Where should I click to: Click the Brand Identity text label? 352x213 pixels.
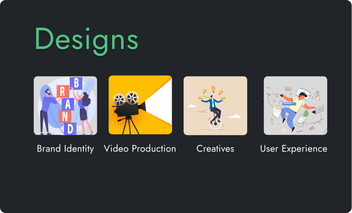[x=65, y=149]
